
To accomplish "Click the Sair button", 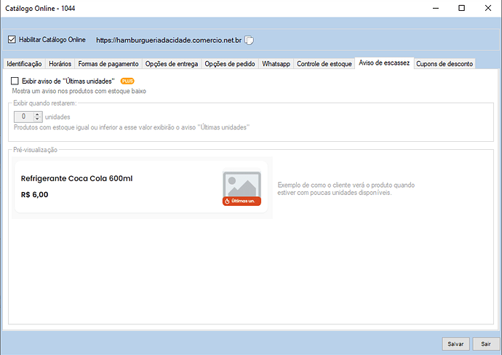I will pos(486,344).
